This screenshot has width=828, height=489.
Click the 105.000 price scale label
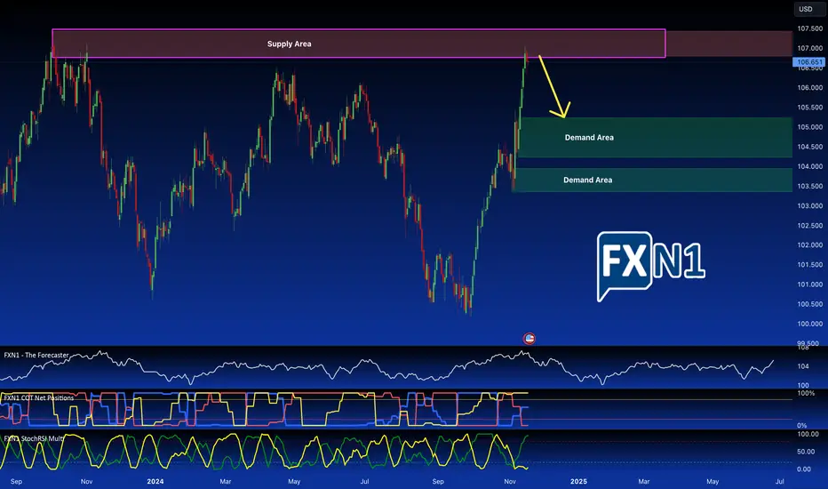coord(810,127)
